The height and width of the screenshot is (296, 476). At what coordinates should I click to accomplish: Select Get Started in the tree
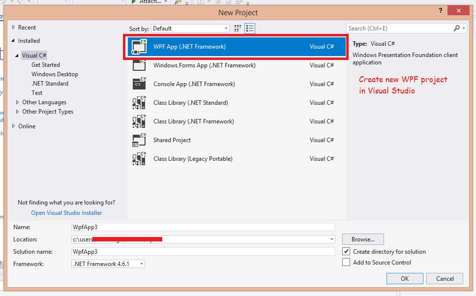(46, 65)
